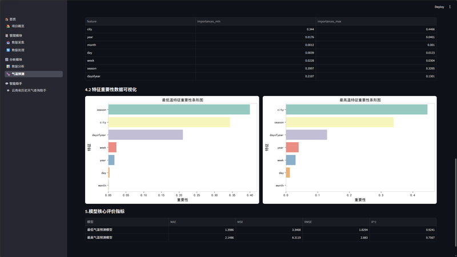Click the page vertical scrollbar thumb

click(455, 206)
